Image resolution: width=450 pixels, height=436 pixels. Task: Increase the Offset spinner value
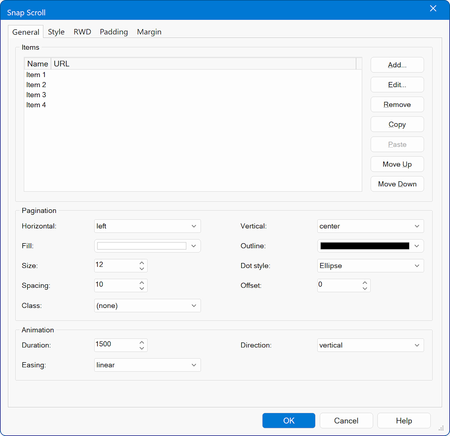[365, 283]
